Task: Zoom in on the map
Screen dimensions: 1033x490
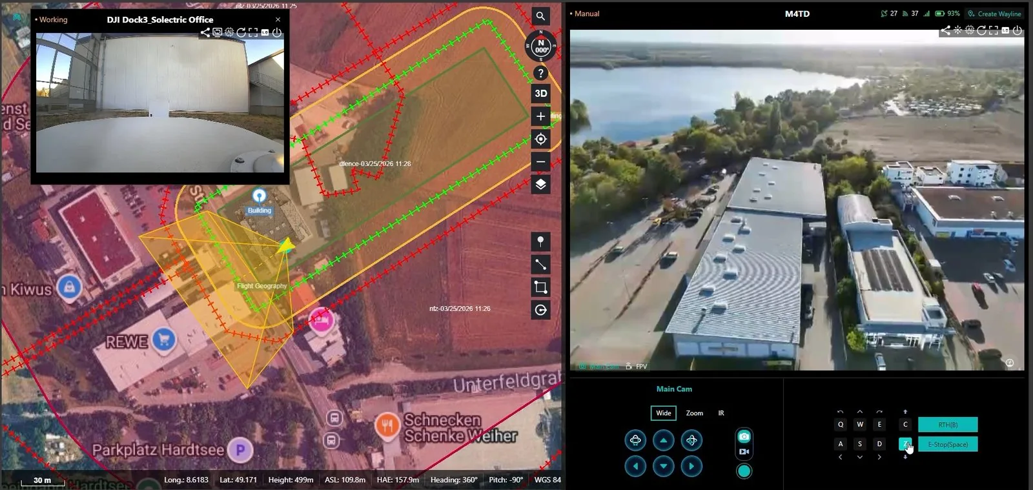Action: point(540,116)
